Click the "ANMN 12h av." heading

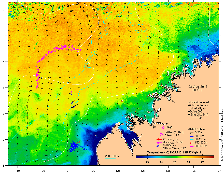point(197,129)
